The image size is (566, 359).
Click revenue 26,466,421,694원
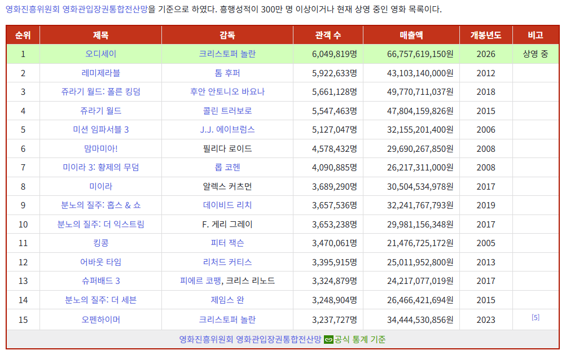pyautogui.click(x=420, y=300)
